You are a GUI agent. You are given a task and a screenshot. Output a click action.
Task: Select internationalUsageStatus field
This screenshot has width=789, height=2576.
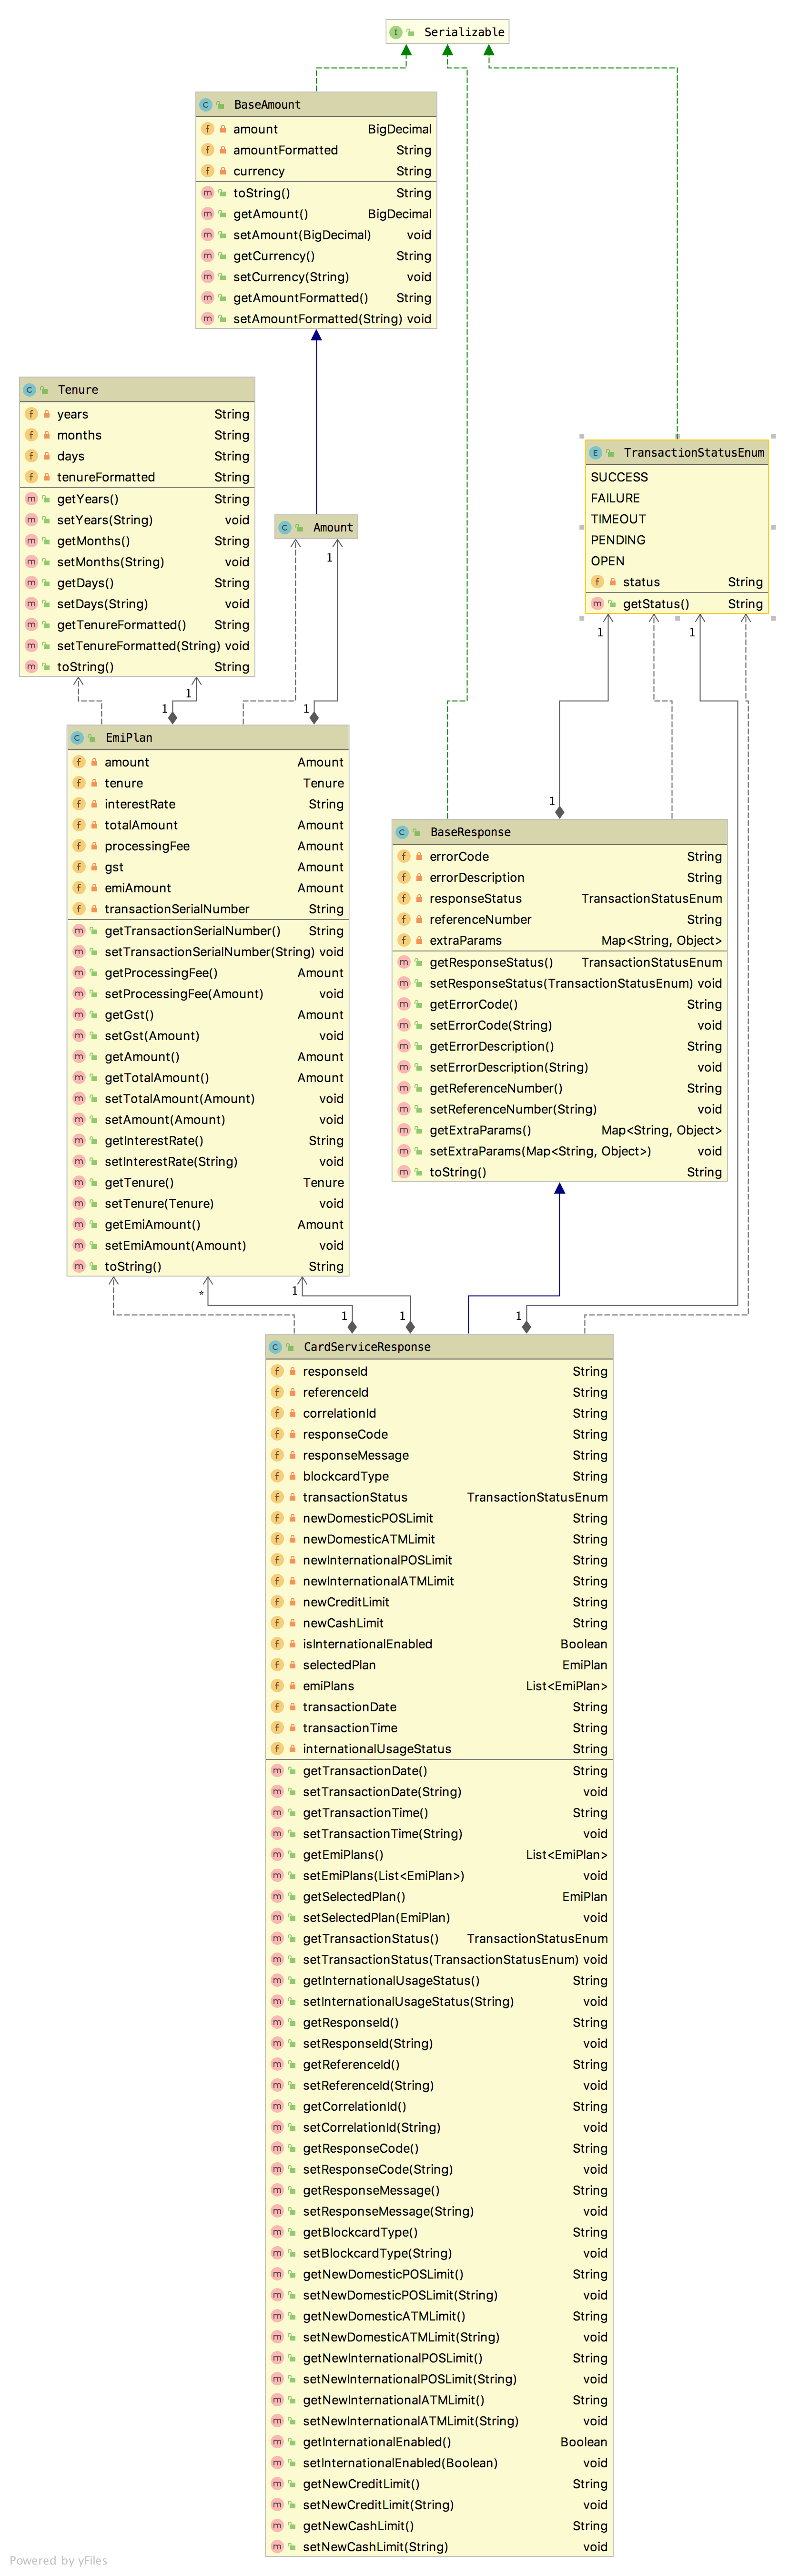(x=439, y=1749)
